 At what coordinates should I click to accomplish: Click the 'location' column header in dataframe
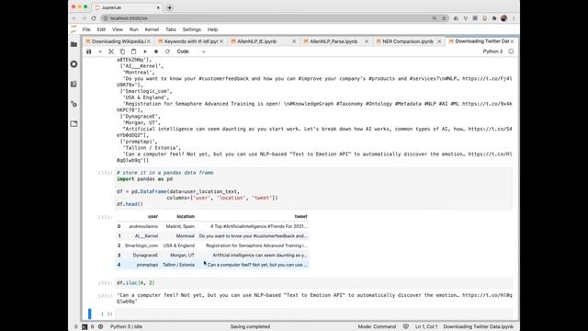186,217
